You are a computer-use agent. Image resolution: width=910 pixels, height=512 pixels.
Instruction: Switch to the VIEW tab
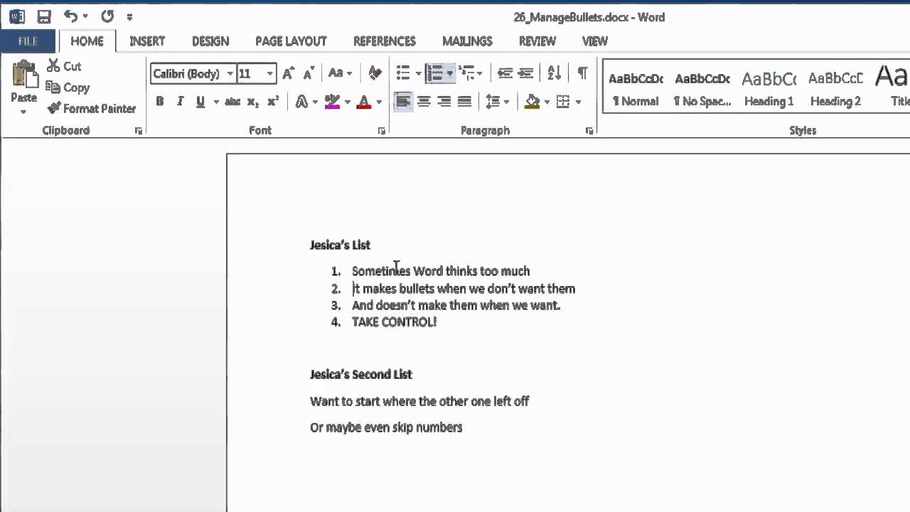coord(595,41)
